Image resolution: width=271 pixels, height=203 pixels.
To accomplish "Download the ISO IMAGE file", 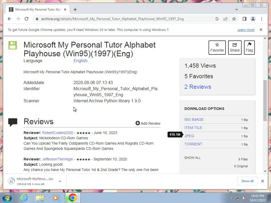I will [x=194, y=119].
